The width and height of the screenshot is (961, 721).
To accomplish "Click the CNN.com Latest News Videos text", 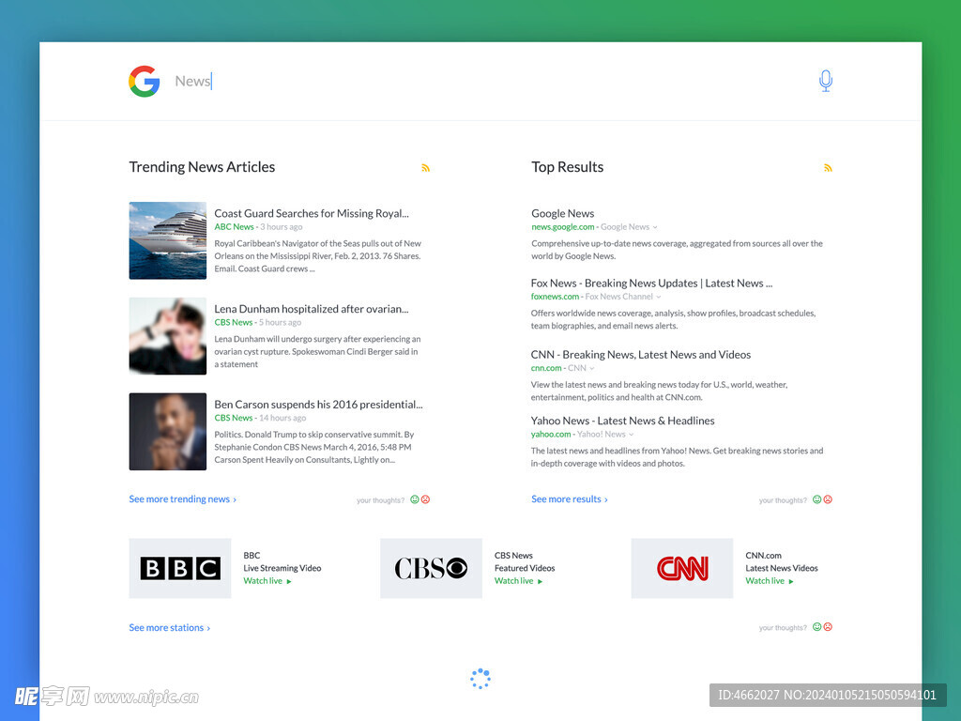I will [782, 562].
